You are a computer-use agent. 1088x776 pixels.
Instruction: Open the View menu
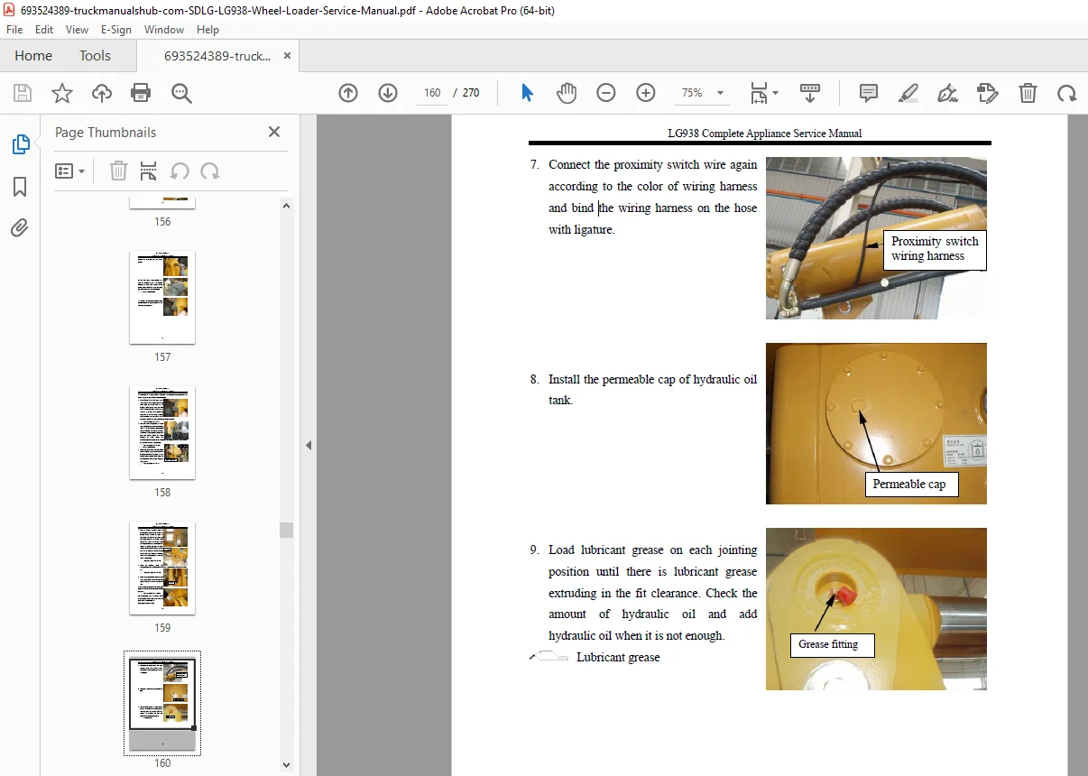[x=77, y=30]
